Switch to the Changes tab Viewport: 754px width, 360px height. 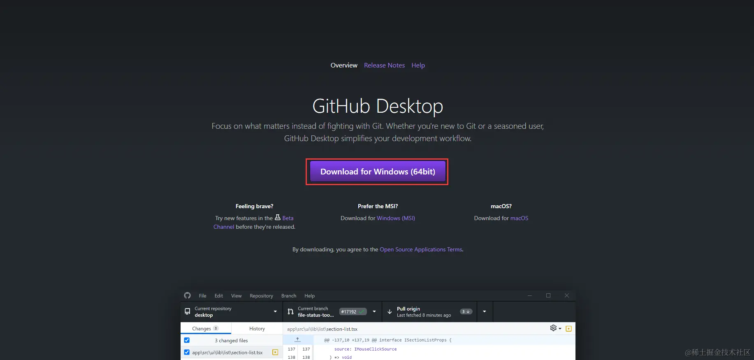(x=206, y=328)
